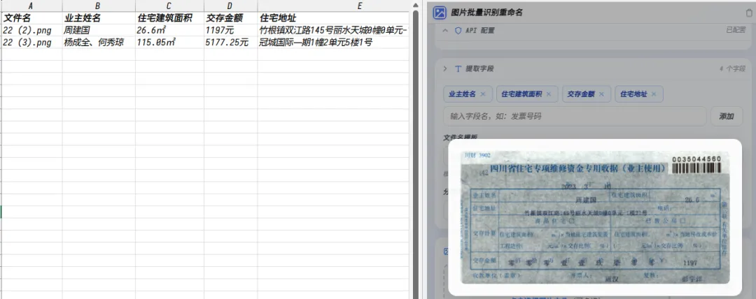Screen dimensions: 756x299
Task: Click the 住宅地址 tag label
Action: click(x=633, y=94)
